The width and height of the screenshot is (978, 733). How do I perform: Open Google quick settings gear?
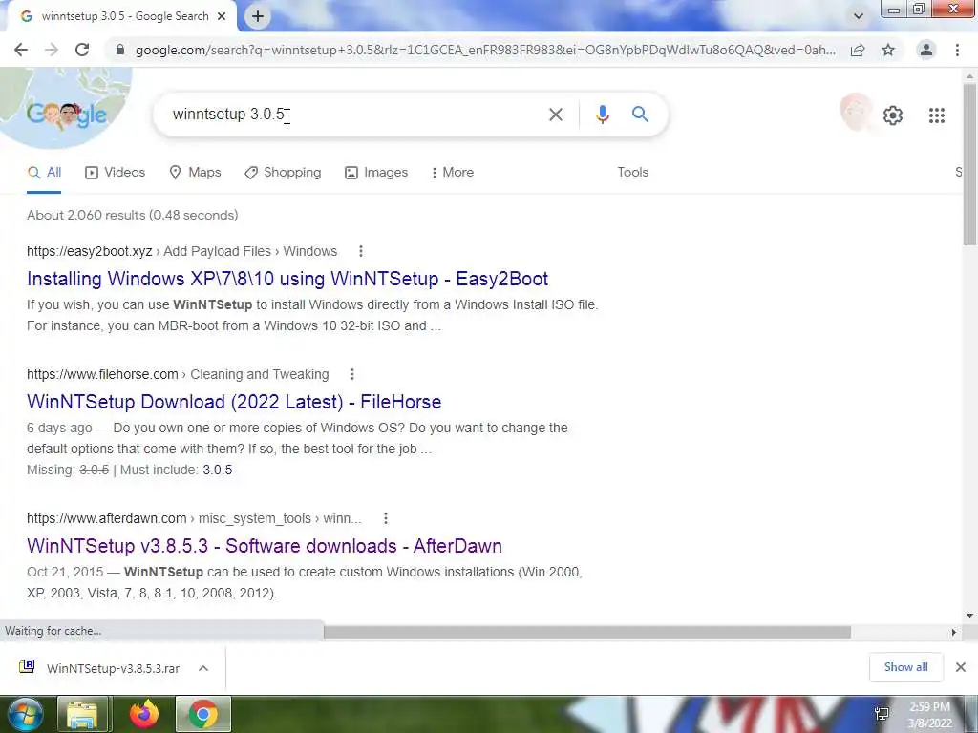pyautogui.click(x=893, y=115)
